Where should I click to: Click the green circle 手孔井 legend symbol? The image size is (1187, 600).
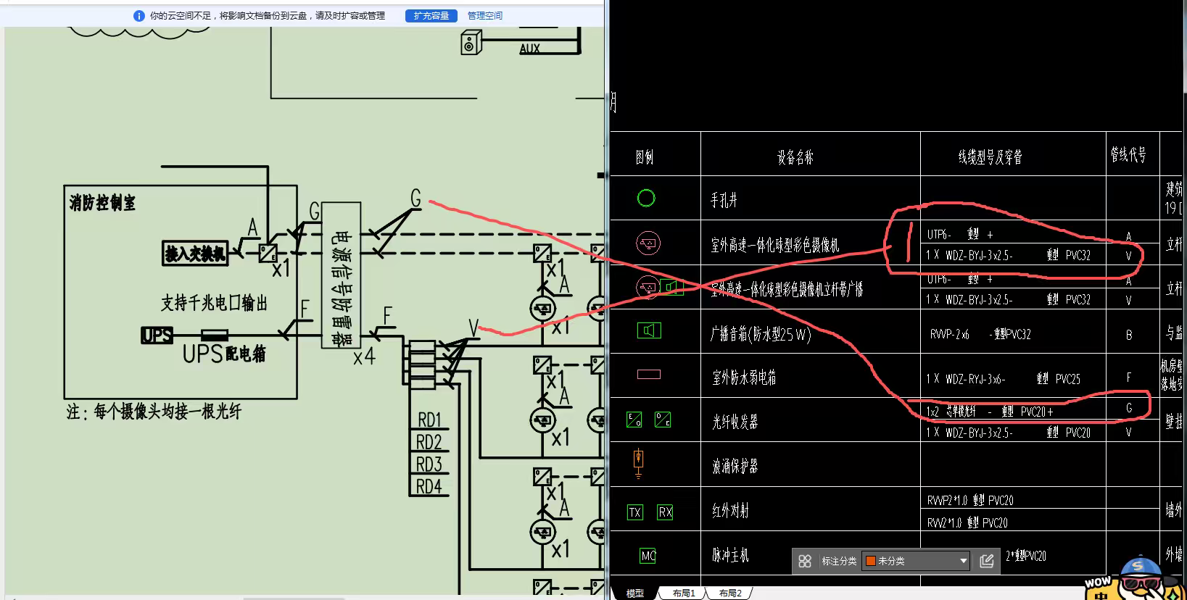coord(646,198)
